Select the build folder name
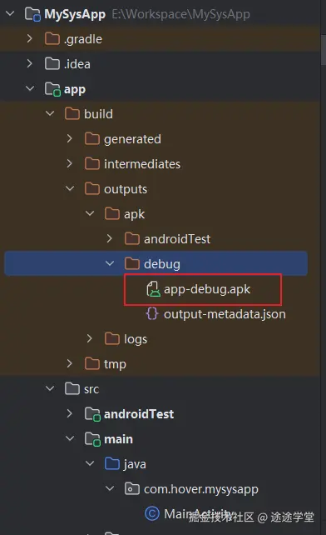 pos(98,113)
